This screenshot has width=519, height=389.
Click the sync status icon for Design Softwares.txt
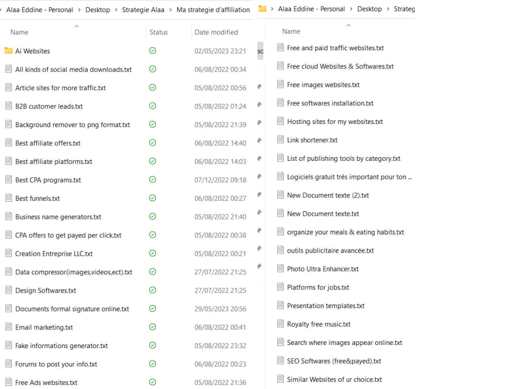[152, 290]
